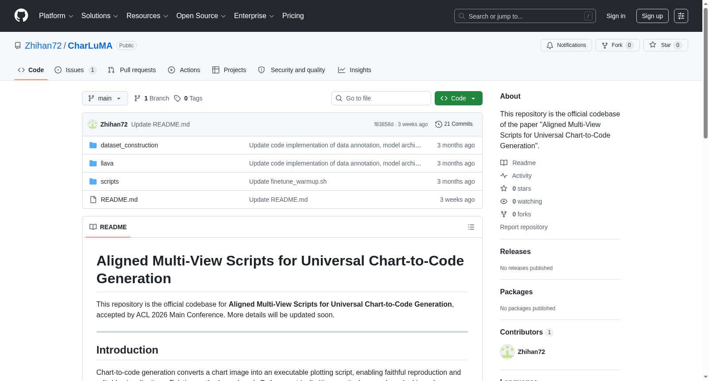This screenshot has height=381, width=709.
Task: View the 0 Tags list
Action: click(188, 98)
